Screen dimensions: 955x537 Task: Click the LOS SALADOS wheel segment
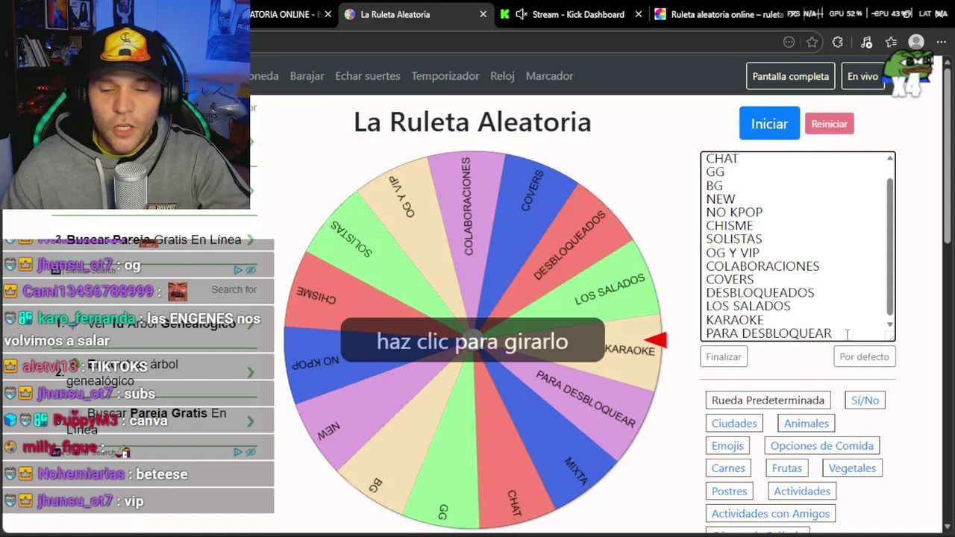pos(610,289)
